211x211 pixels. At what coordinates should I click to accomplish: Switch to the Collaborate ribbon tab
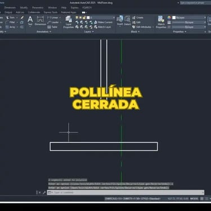34,12
